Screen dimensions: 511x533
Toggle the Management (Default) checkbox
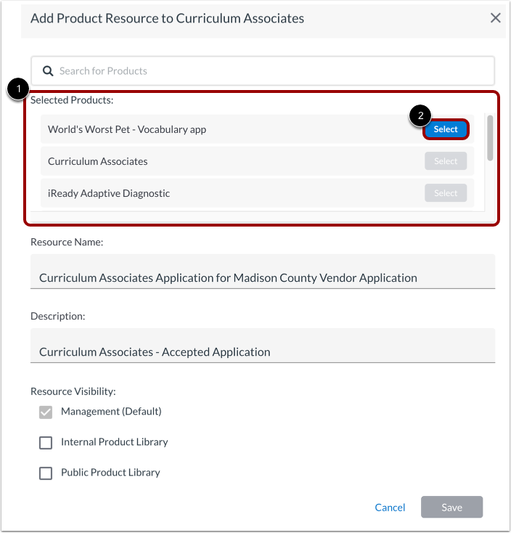[x=46, y=412]
